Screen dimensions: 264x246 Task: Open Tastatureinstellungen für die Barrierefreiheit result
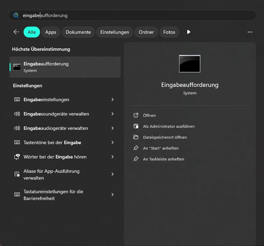[65, 195]
